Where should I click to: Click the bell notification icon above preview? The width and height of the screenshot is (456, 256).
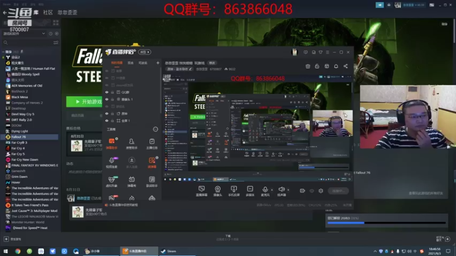[x=336, y=66]
